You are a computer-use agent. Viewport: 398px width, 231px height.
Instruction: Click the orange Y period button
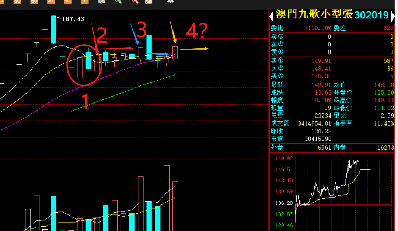[x=85, y=1]
